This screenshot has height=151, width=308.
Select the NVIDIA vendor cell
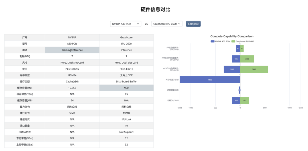pos(72,37)
